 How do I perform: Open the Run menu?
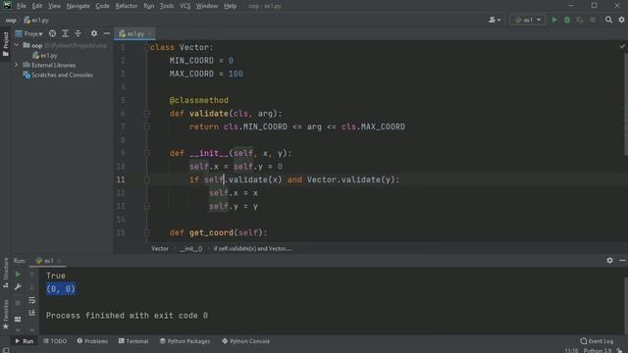[x=148, y=6]
